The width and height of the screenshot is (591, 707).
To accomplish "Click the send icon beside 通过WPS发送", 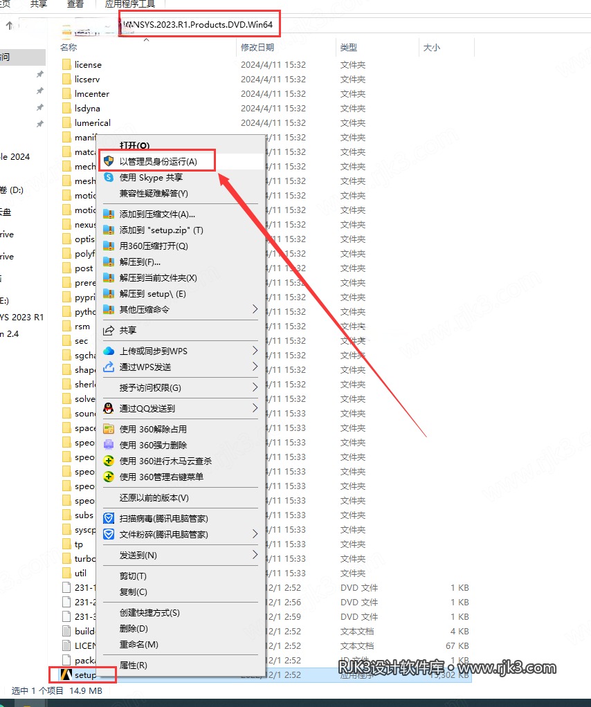I will coord(109,367).
